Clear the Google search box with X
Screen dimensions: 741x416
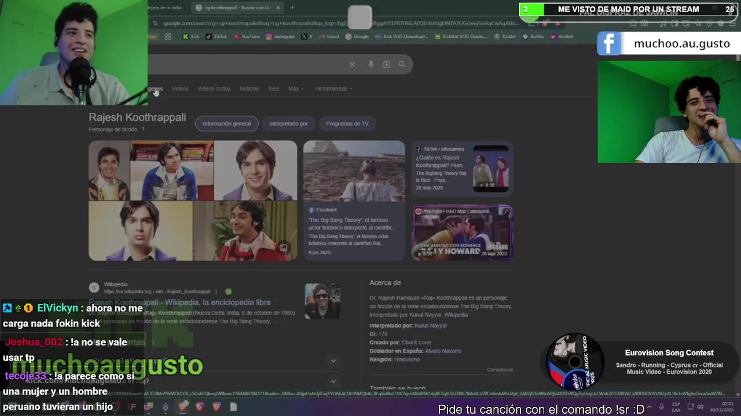[352, 64]
